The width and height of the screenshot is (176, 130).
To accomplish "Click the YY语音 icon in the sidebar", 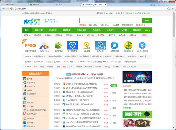I will [25, 90].
